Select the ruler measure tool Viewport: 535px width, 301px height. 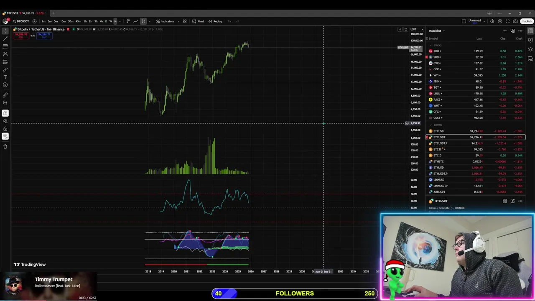[x=5, y=95]
